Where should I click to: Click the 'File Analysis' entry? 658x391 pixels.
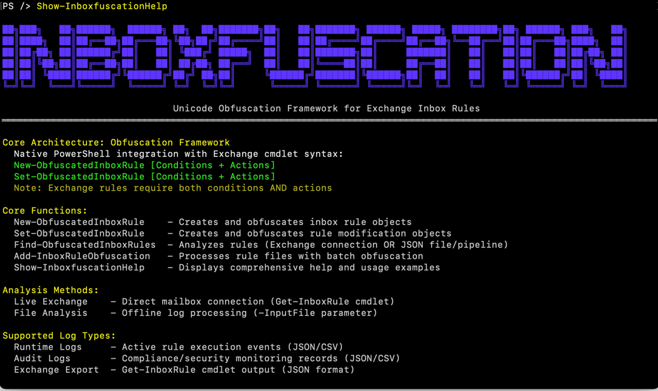coord(51,313)
